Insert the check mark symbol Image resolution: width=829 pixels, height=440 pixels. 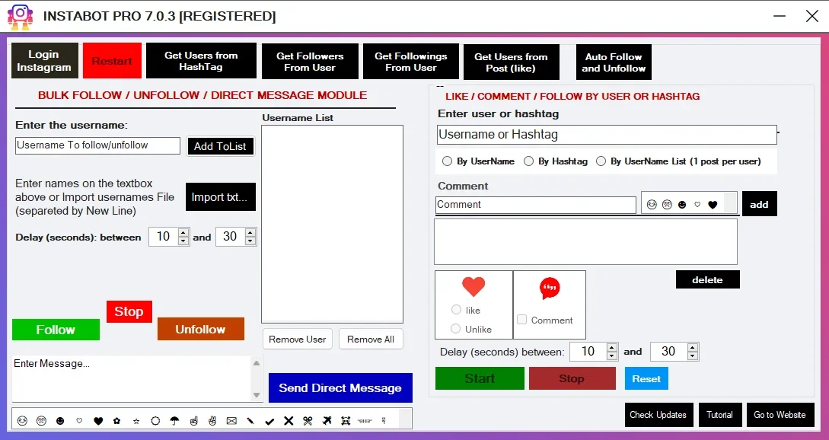tap(269, 422)
